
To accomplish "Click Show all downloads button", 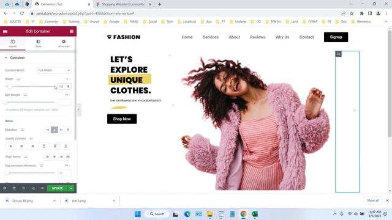I will coord(373,200).
